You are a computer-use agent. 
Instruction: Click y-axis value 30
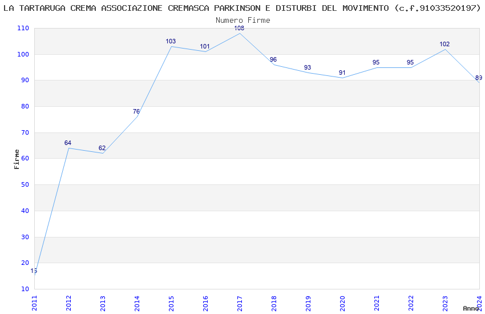click(x=25, y=237)
